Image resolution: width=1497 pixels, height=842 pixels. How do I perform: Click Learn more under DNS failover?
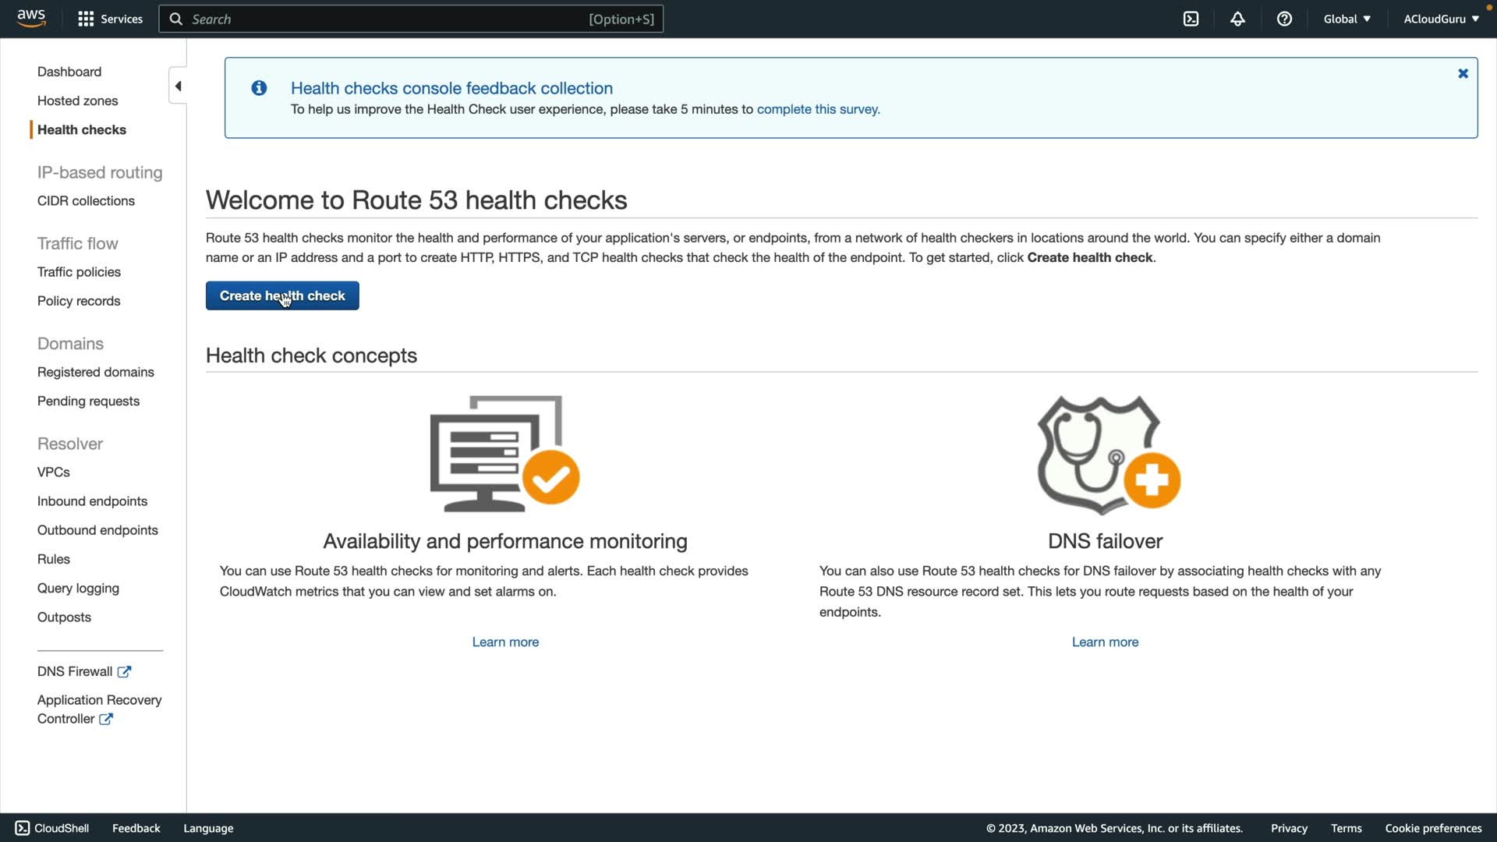pyautogui.click(x=1105, y=642)
